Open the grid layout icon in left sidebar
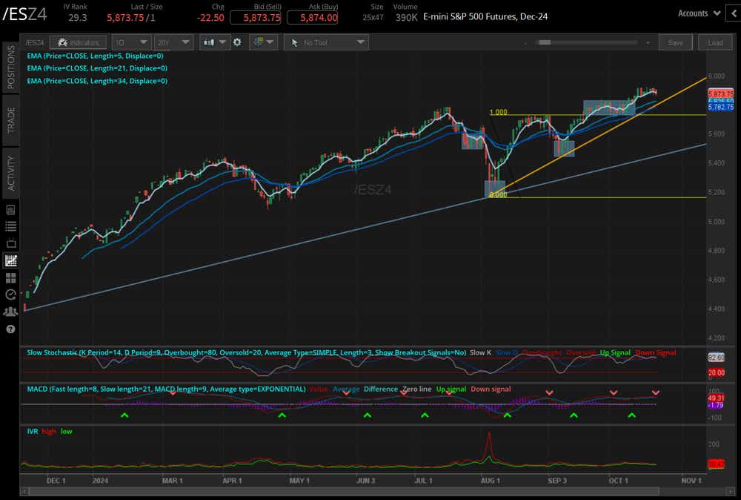Viewport: 741px width, 500px height. click(10, 277)
